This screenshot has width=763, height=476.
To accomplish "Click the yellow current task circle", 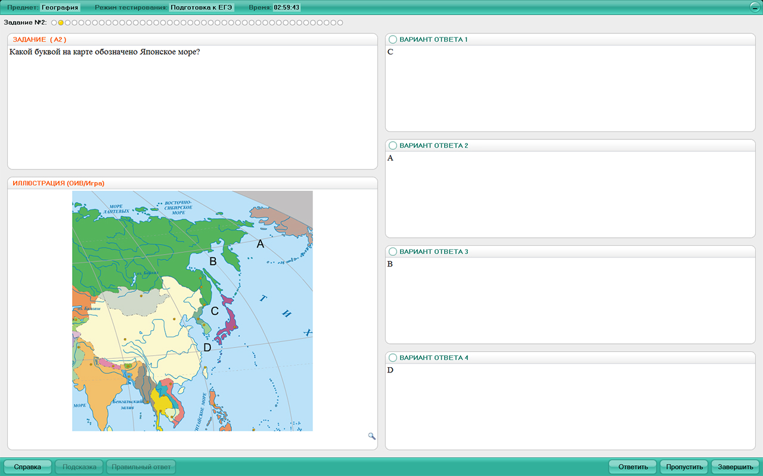I will [x=61, y=23].
